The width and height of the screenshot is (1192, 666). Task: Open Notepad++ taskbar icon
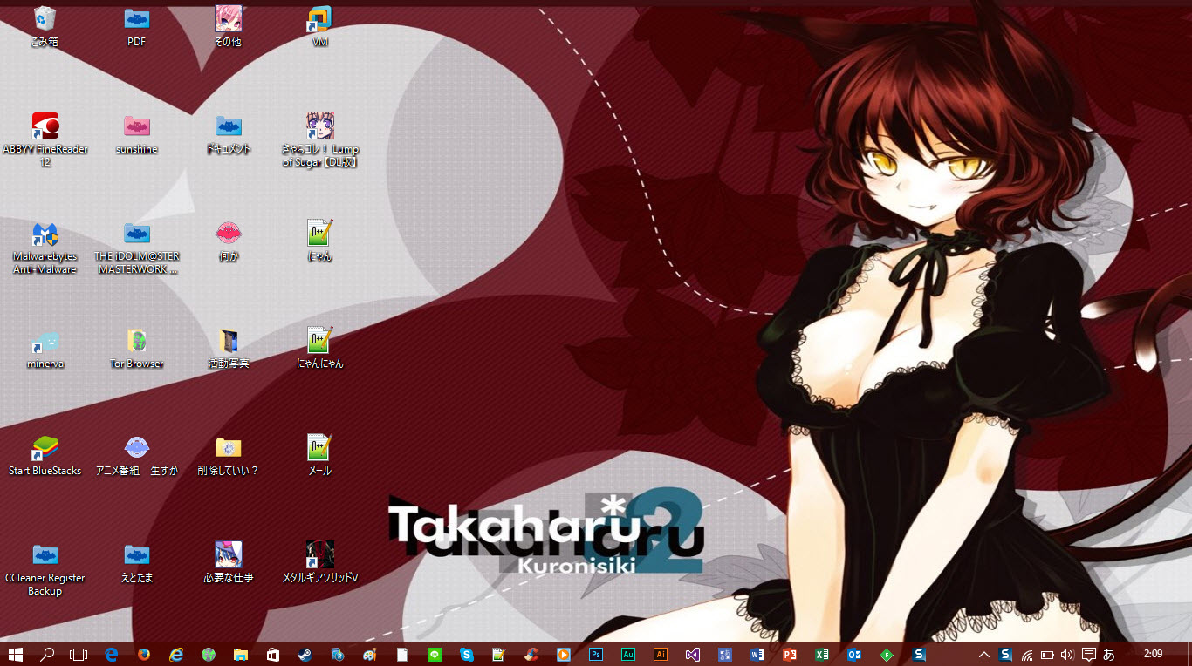coord(499,654)
